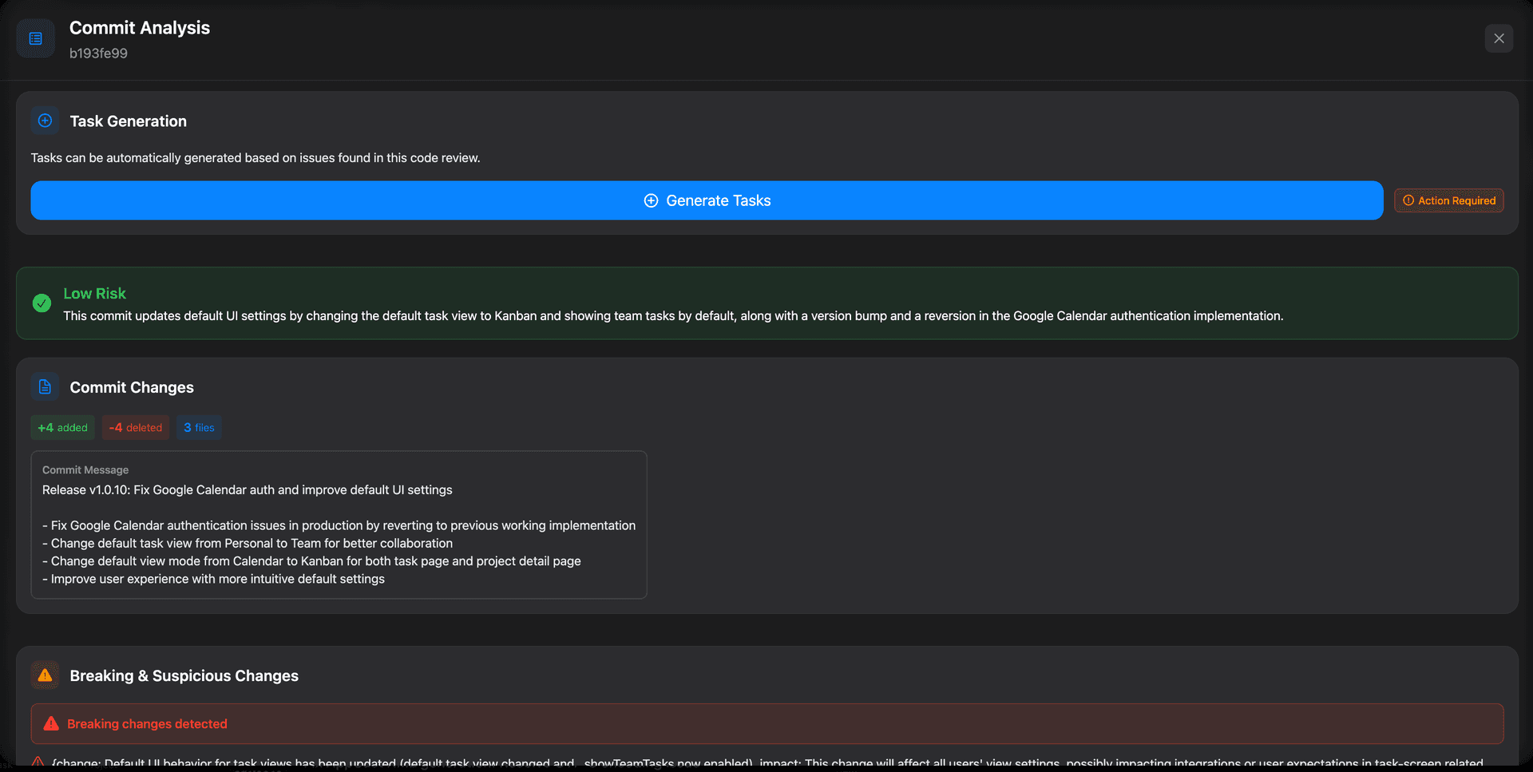Click the Commit Message label
This screenshot has height=772, width=1533.
point(85,470)
